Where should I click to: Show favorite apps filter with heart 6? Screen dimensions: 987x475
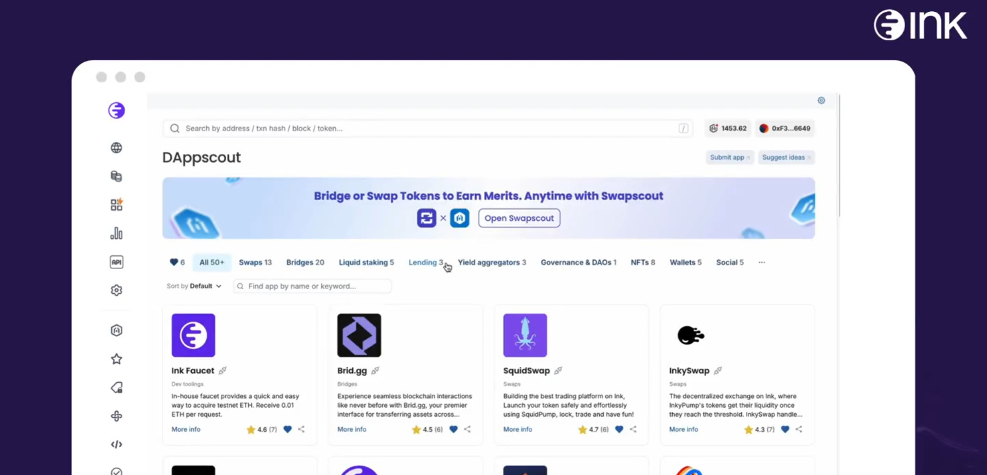click(177, 262)
